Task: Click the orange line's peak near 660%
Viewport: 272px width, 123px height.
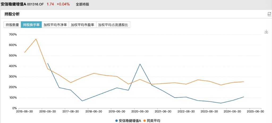Action: coord(36,39)
